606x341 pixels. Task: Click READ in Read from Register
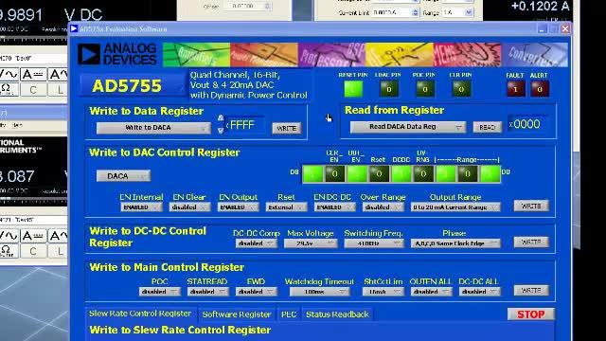click(x=487, y=127)
